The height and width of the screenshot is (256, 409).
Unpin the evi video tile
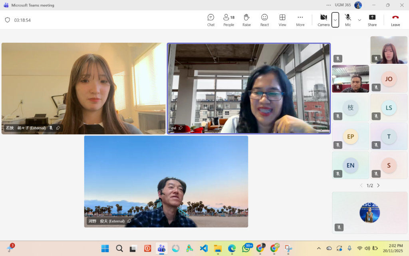(x=181, y=128)
